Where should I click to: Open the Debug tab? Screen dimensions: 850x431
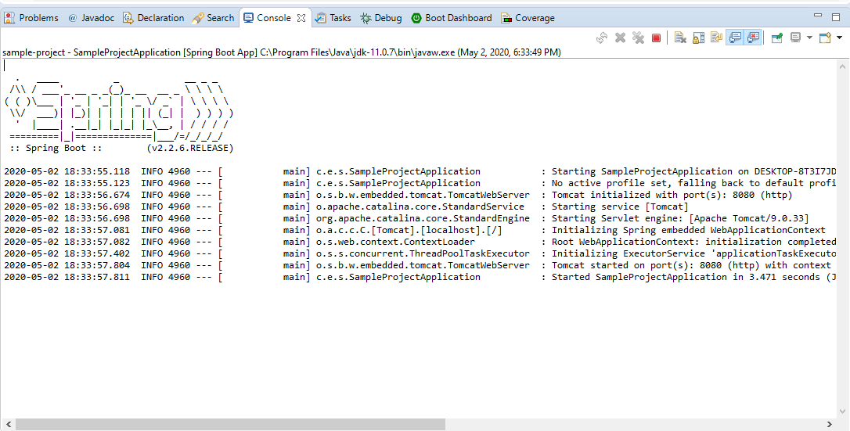tap(381, 18)
